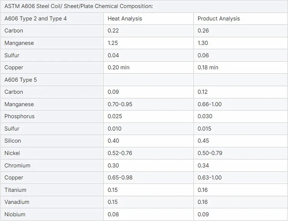The width and height of the screenshot is (288, 221).
Task: Click the 'Titanium' row label
Action: [x=15, y=190]
